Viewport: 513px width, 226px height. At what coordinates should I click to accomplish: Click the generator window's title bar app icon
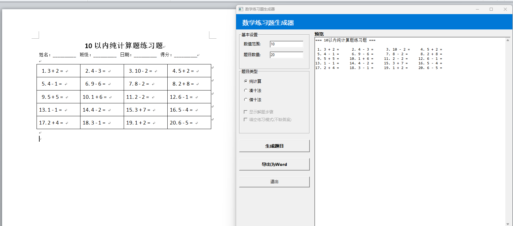(241, 9)
